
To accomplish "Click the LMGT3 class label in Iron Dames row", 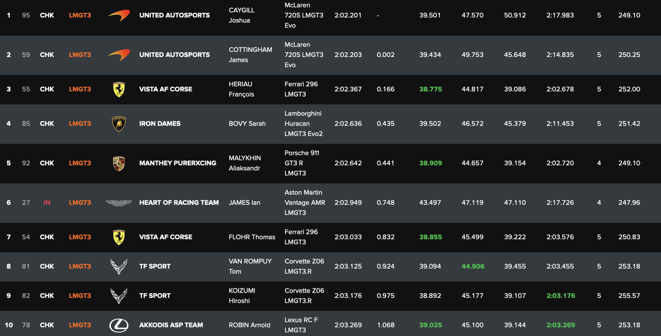I will pyautogui.click(x=80, y=124).
